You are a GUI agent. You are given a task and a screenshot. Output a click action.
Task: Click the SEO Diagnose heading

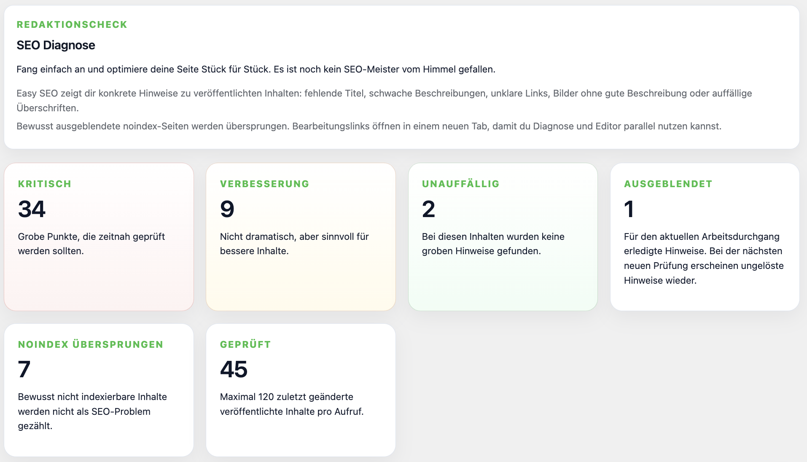(x=56, y=45)
